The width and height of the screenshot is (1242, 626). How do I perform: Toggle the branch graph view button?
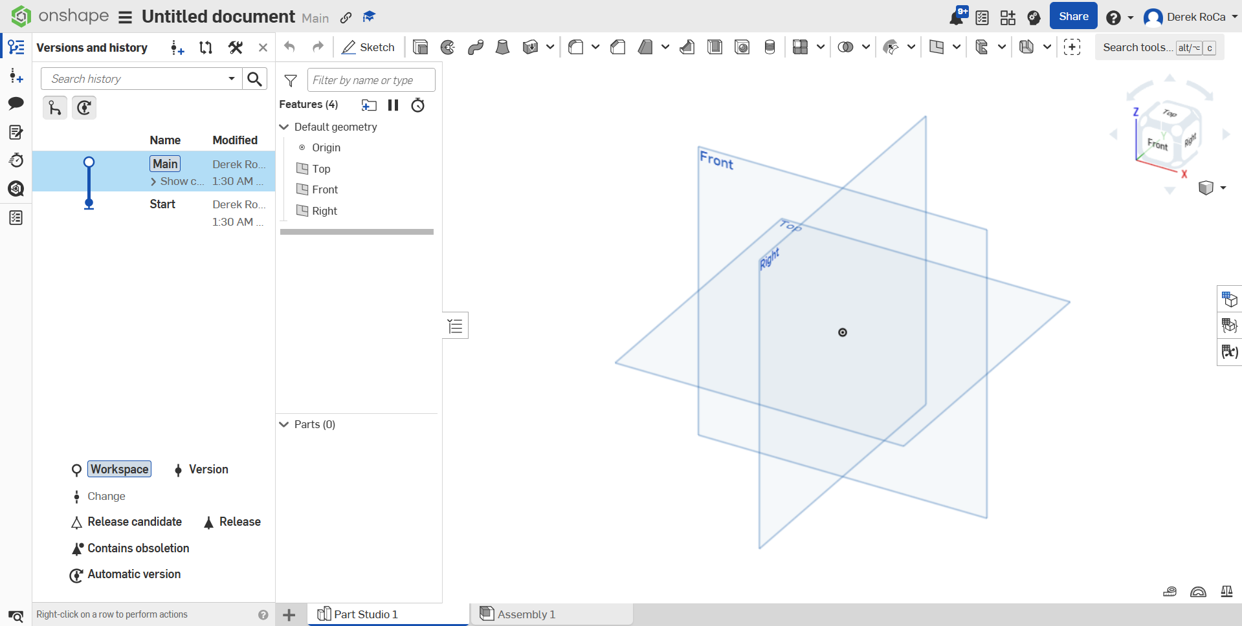point(55,107)
